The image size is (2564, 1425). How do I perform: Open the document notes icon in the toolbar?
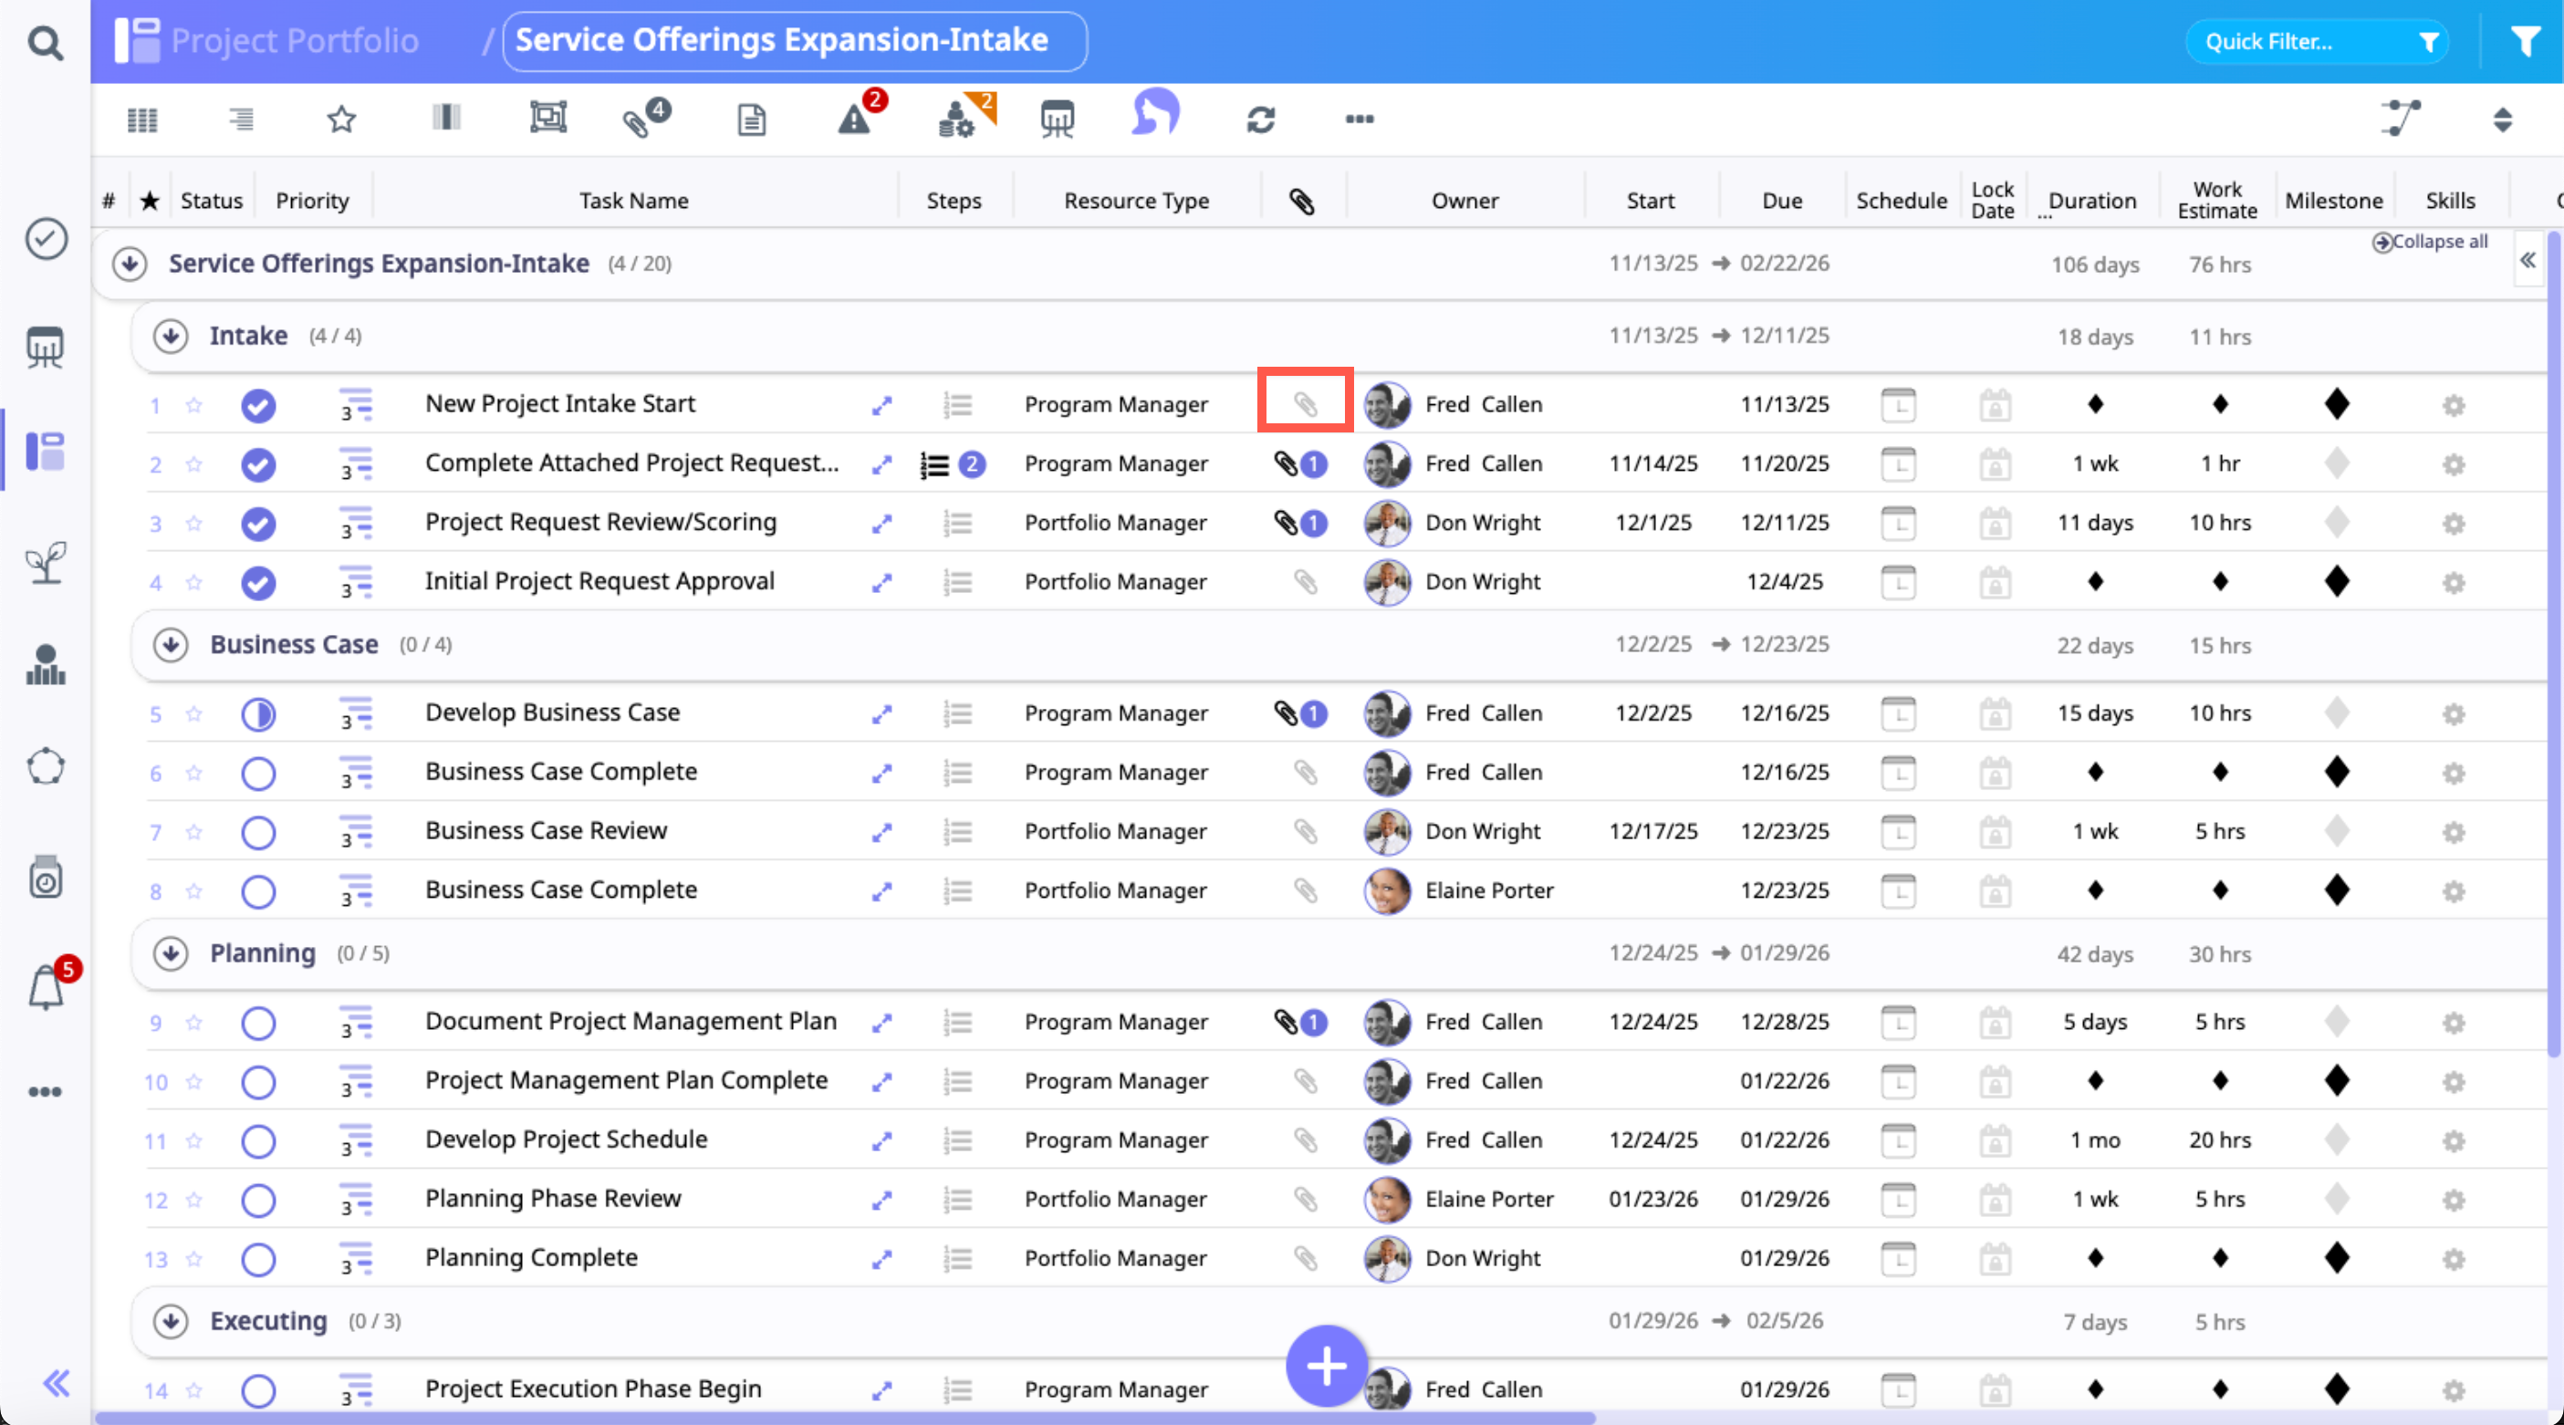(752, 120)
